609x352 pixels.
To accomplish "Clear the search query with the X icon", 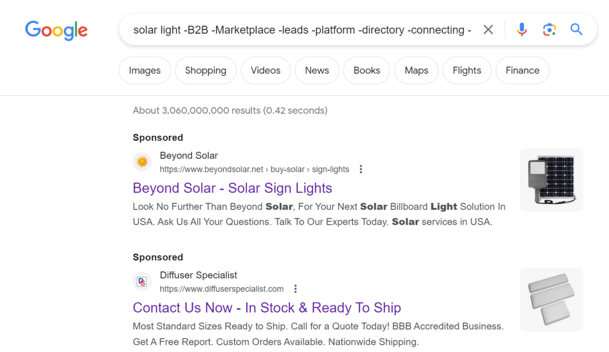I will click(x=488, y=30).
